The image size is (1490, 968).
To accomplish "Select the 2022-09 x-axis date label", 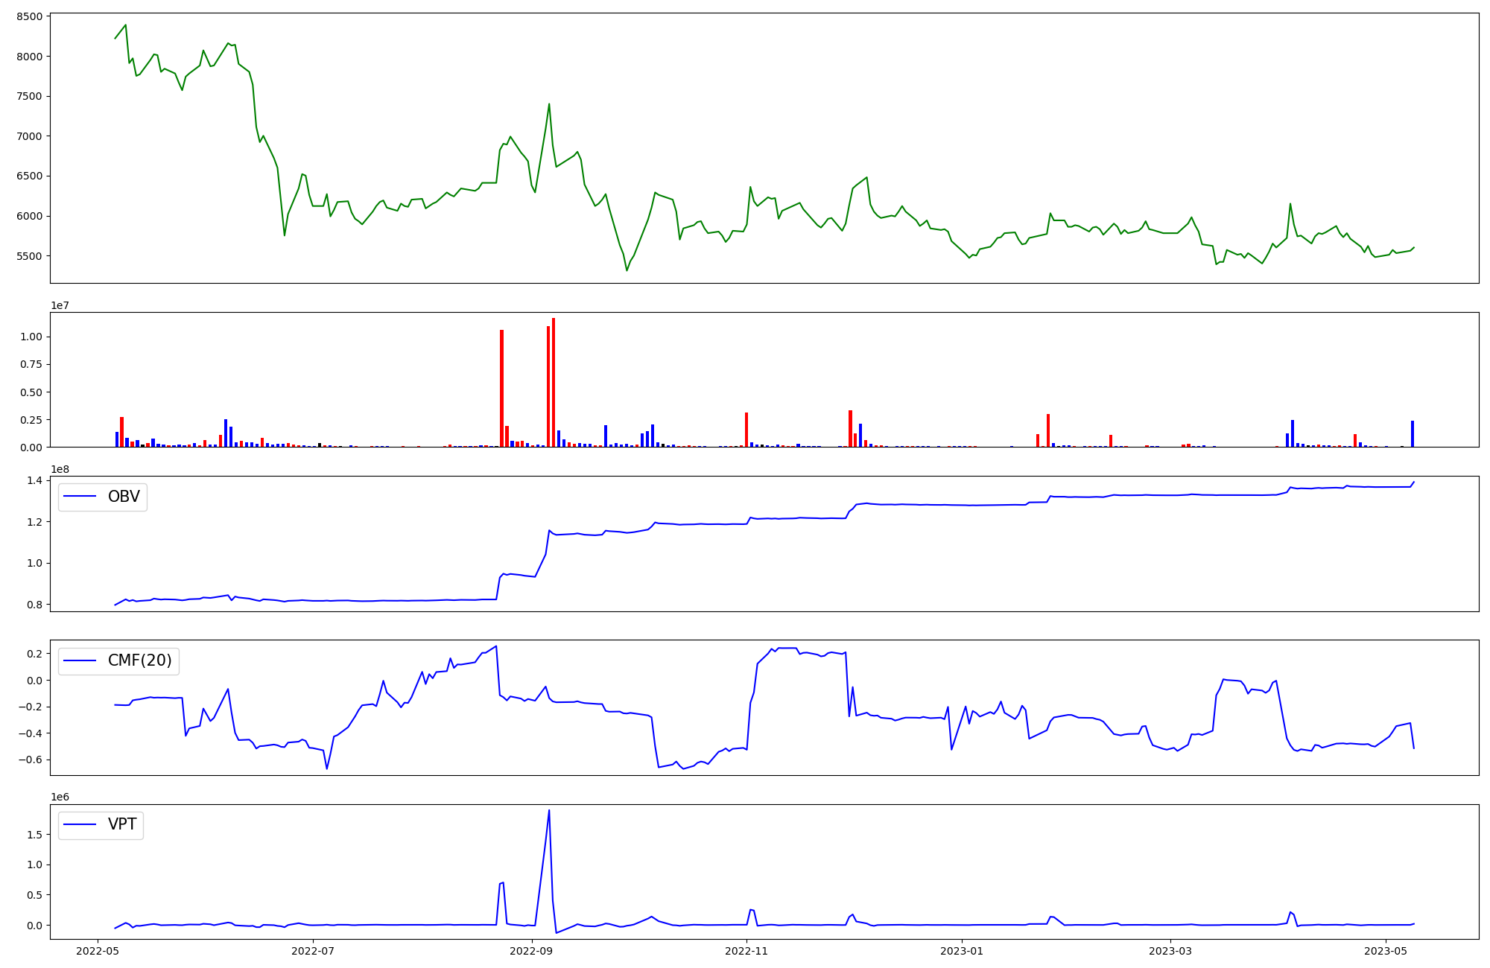I will [532, 951].
